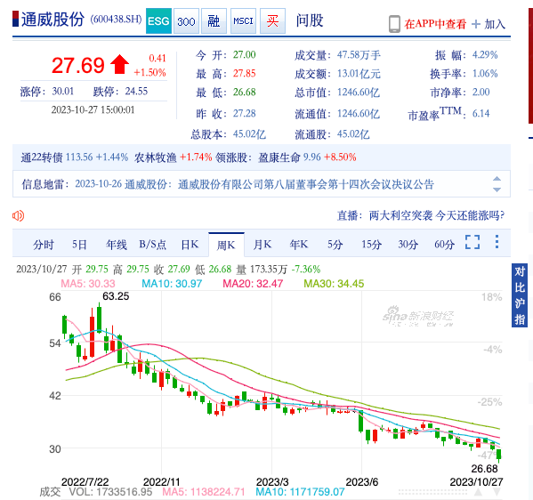Click the 融 margin trading badge
Screen dimensions: 533x500
(x=214, y=21)
